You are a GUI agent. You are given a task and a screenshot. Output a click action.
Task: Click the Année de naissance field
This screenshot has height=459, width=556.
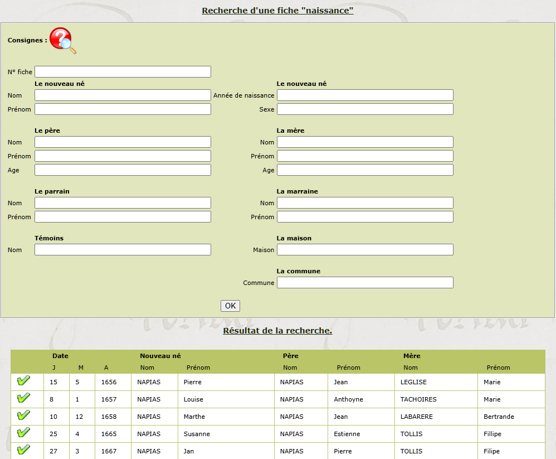[x=365, y=95]
